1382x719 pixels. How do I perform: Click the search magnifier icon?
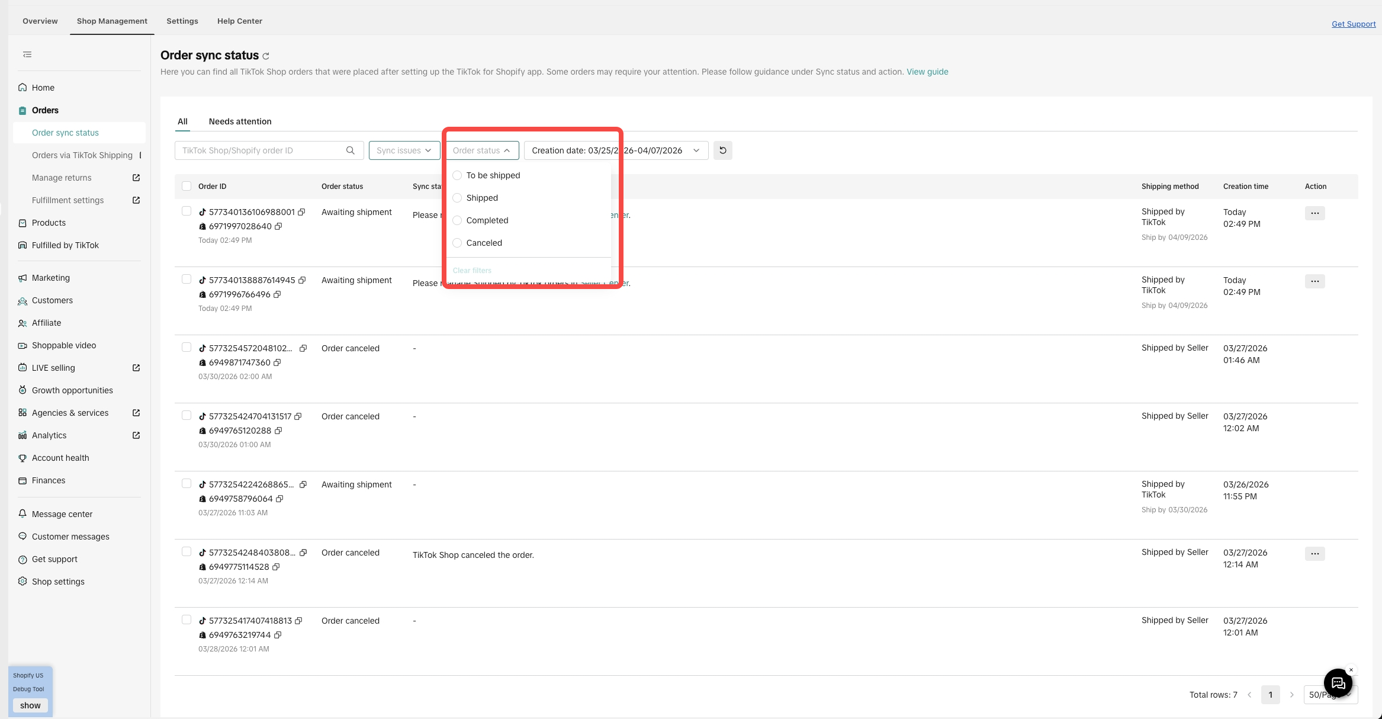[351, 150]
